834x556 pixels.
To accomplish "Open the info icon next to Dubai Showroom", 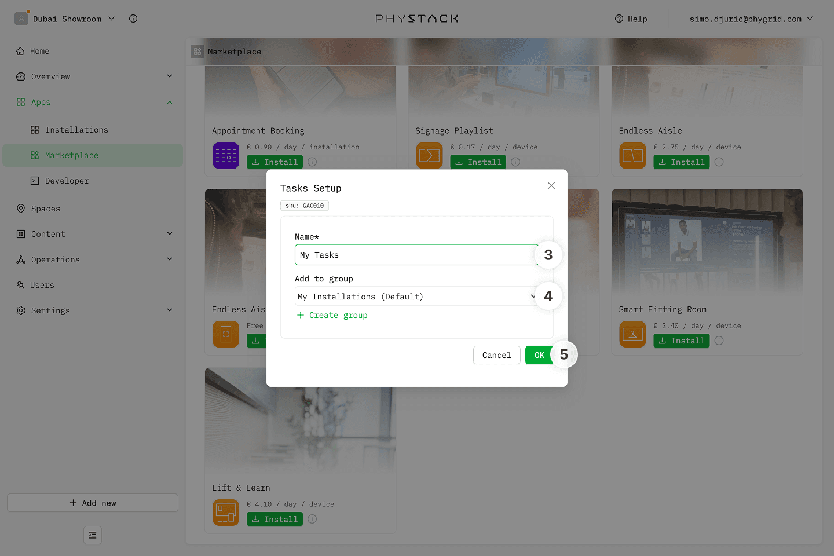I will point(133,19).
